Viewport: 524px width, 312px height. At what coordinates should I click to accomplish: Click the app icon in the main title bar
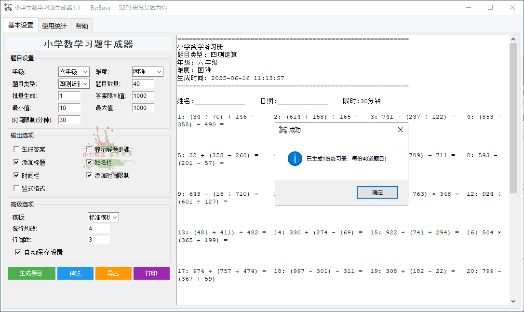[8, 8]
